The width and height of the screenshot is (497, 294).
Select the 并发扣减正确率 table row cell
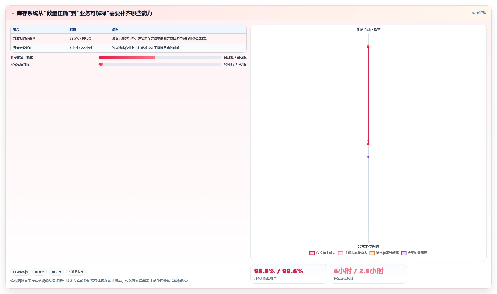(24, 39)
